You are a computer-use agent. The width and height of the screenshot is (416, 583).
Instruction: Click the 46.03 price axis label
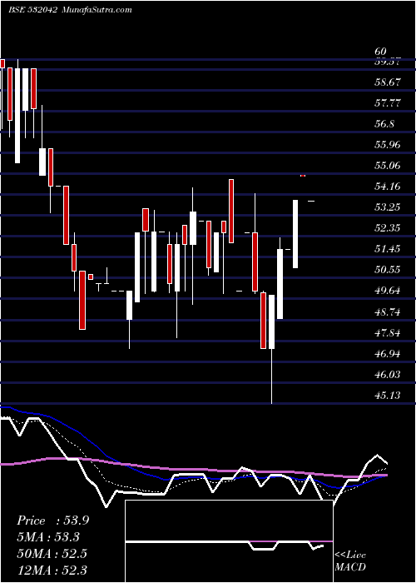coord(388,374)
